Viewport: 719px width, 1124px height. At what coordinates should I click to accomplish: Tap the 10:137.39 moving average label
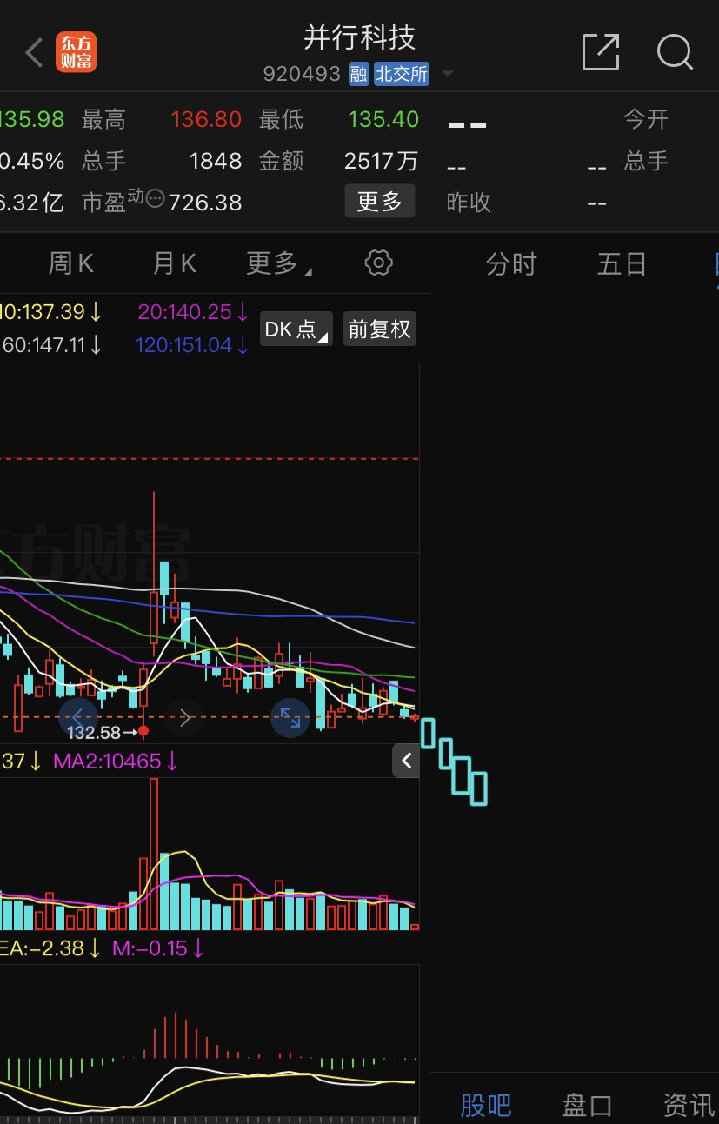click(52, 311)
